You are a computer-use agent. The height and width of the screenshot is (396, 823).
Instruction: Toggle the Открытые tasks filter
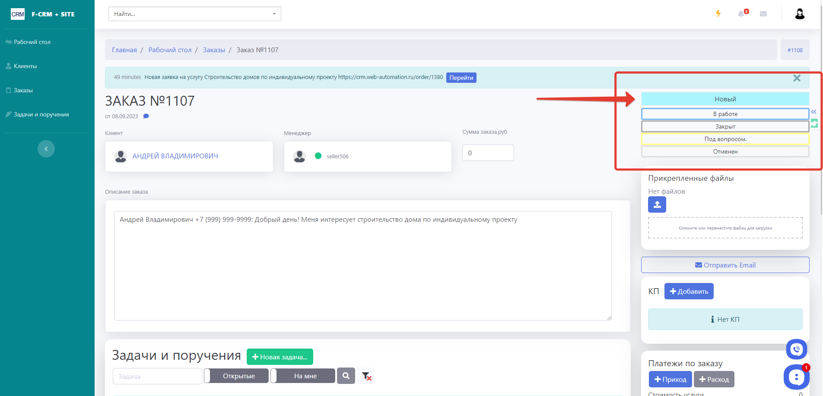click(x=236, y=376)
